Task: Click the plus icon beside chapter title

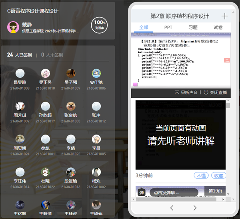Action: pos(225,16)
